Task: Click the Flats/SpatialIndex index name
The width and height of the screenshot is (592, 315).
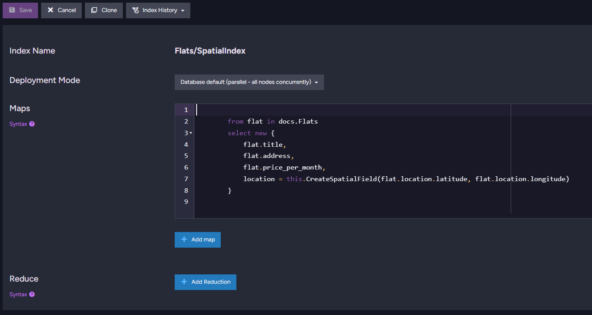Action: (x=210, y=51)
